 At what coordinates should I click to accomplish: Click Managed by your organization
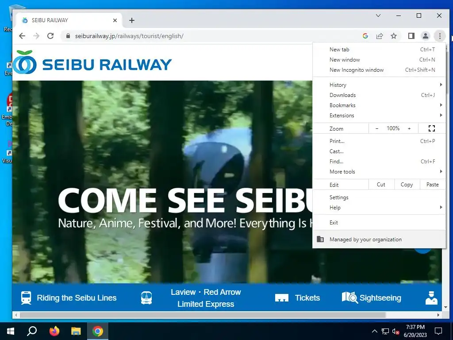pos(379,239)
